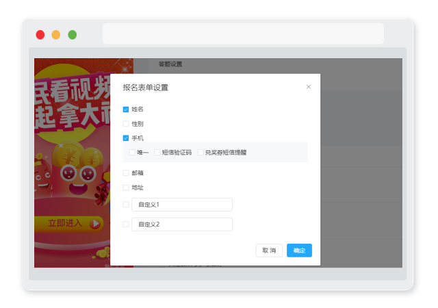The width and height of the screenshot is (438, 308).
Task: Click the 报名表单设置 dialog title
Action: pos(146,88)
